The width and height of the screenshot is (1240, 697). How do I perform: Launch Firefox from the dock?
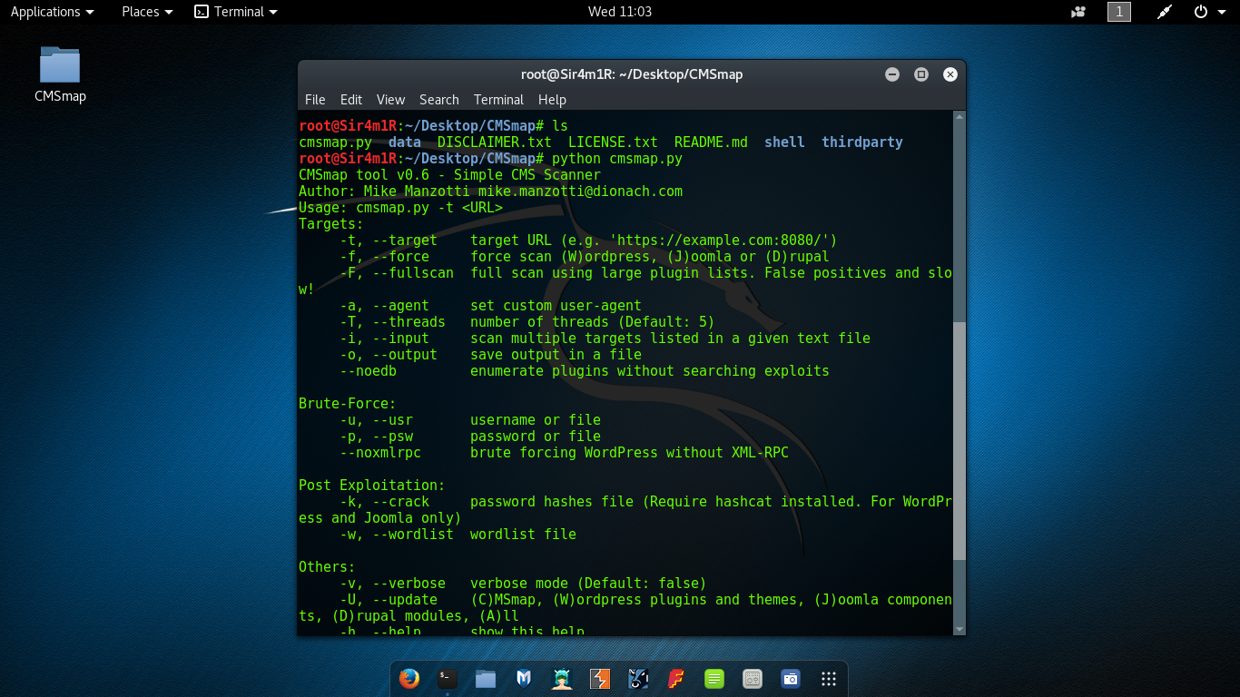409,678
